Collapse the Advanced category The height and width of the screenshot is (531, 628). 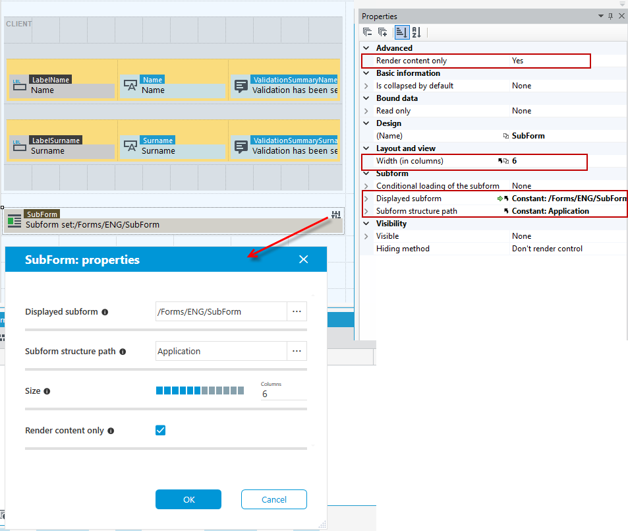[x=366, y=48]
